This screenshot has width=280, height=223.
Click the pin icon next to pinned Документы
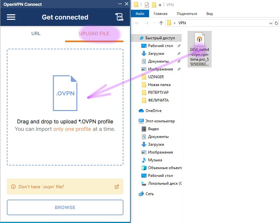[x=179, y=61]
